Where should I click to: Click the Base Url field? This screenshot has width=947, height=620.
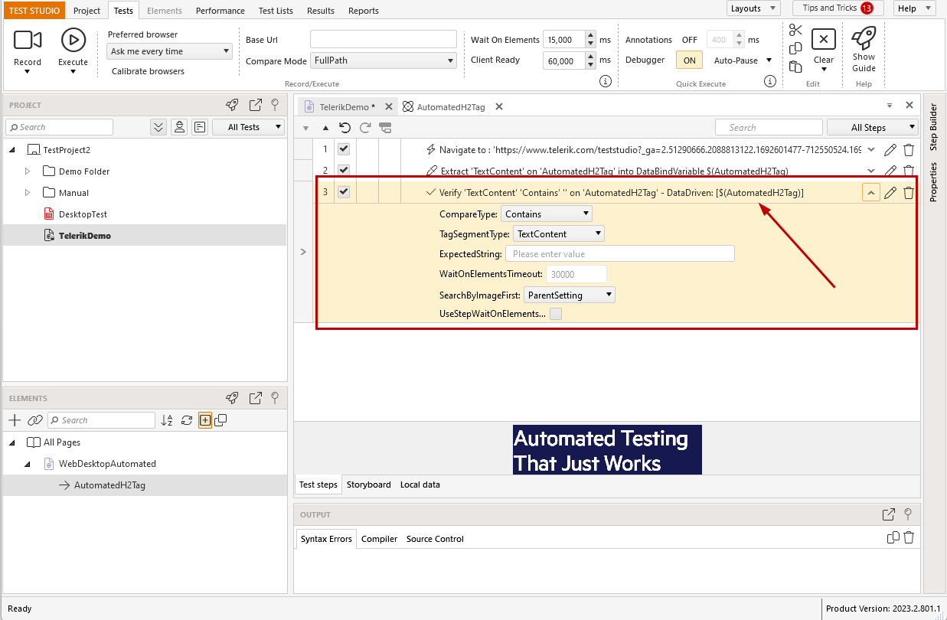tap(384, 39)
